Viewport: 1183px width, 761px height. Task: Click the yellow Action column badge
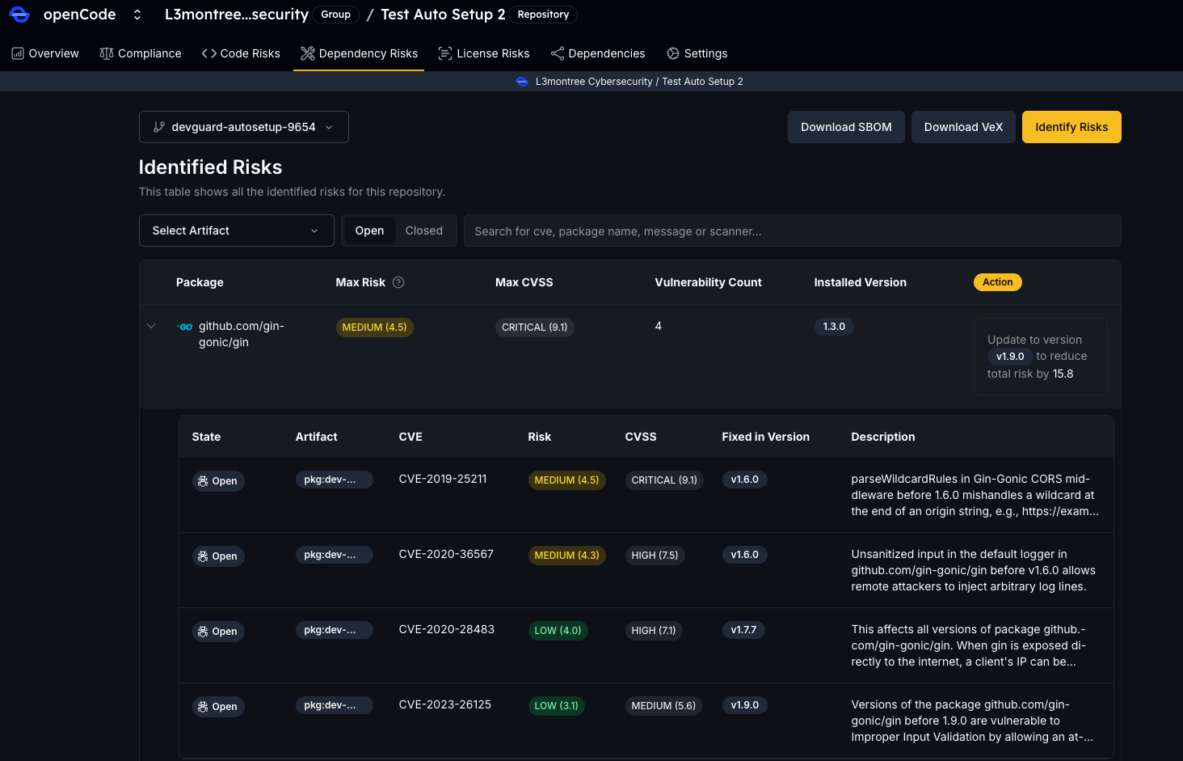(998, 282)
